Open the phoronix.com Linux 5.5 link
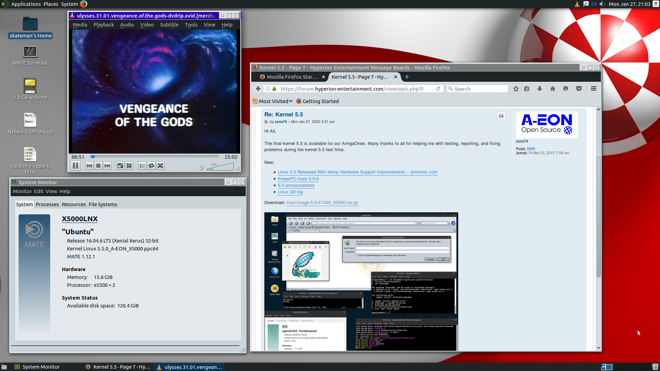 pyautogui.click(x=357, y=172)
